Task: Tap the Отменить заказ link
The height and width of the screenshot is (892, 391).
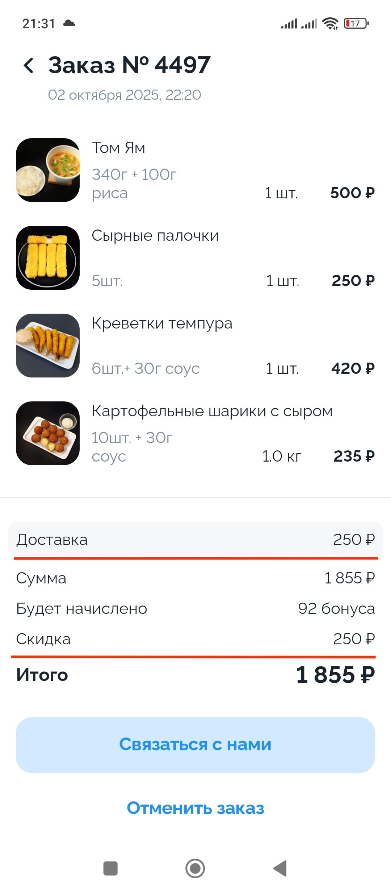Action: (x=195, y=808)
